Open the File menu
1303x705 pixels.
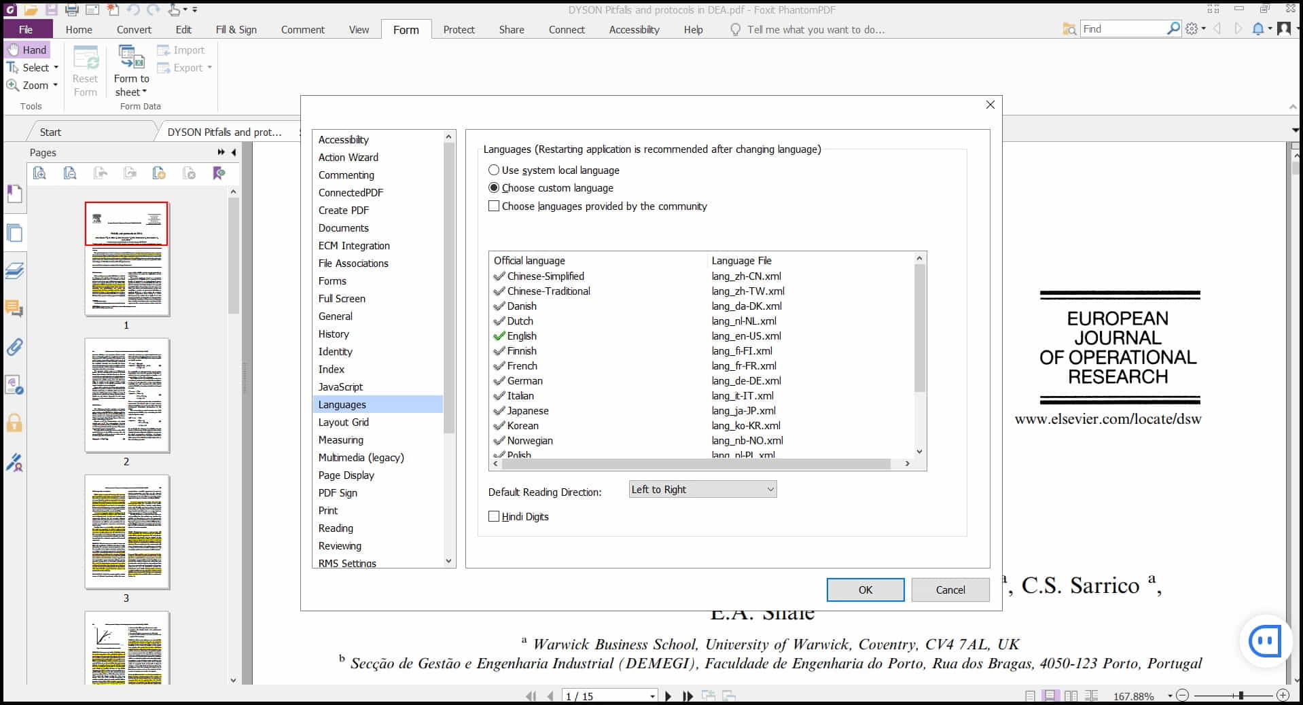tap(26, 29)
